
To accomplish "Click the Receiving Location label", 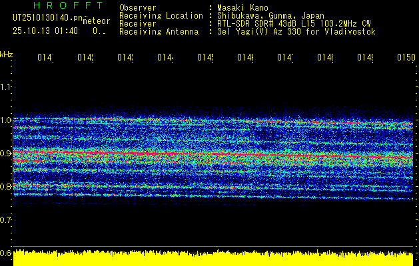I will [161, 16].
